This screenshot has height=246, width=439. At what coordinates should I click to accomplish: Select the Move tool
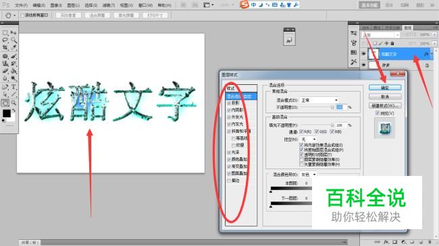pos(14,33)
